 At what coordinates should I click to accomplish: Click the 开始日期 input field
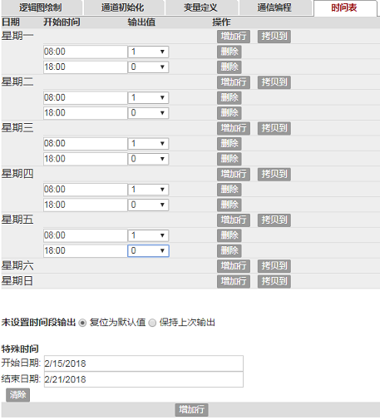click(144, 363)
